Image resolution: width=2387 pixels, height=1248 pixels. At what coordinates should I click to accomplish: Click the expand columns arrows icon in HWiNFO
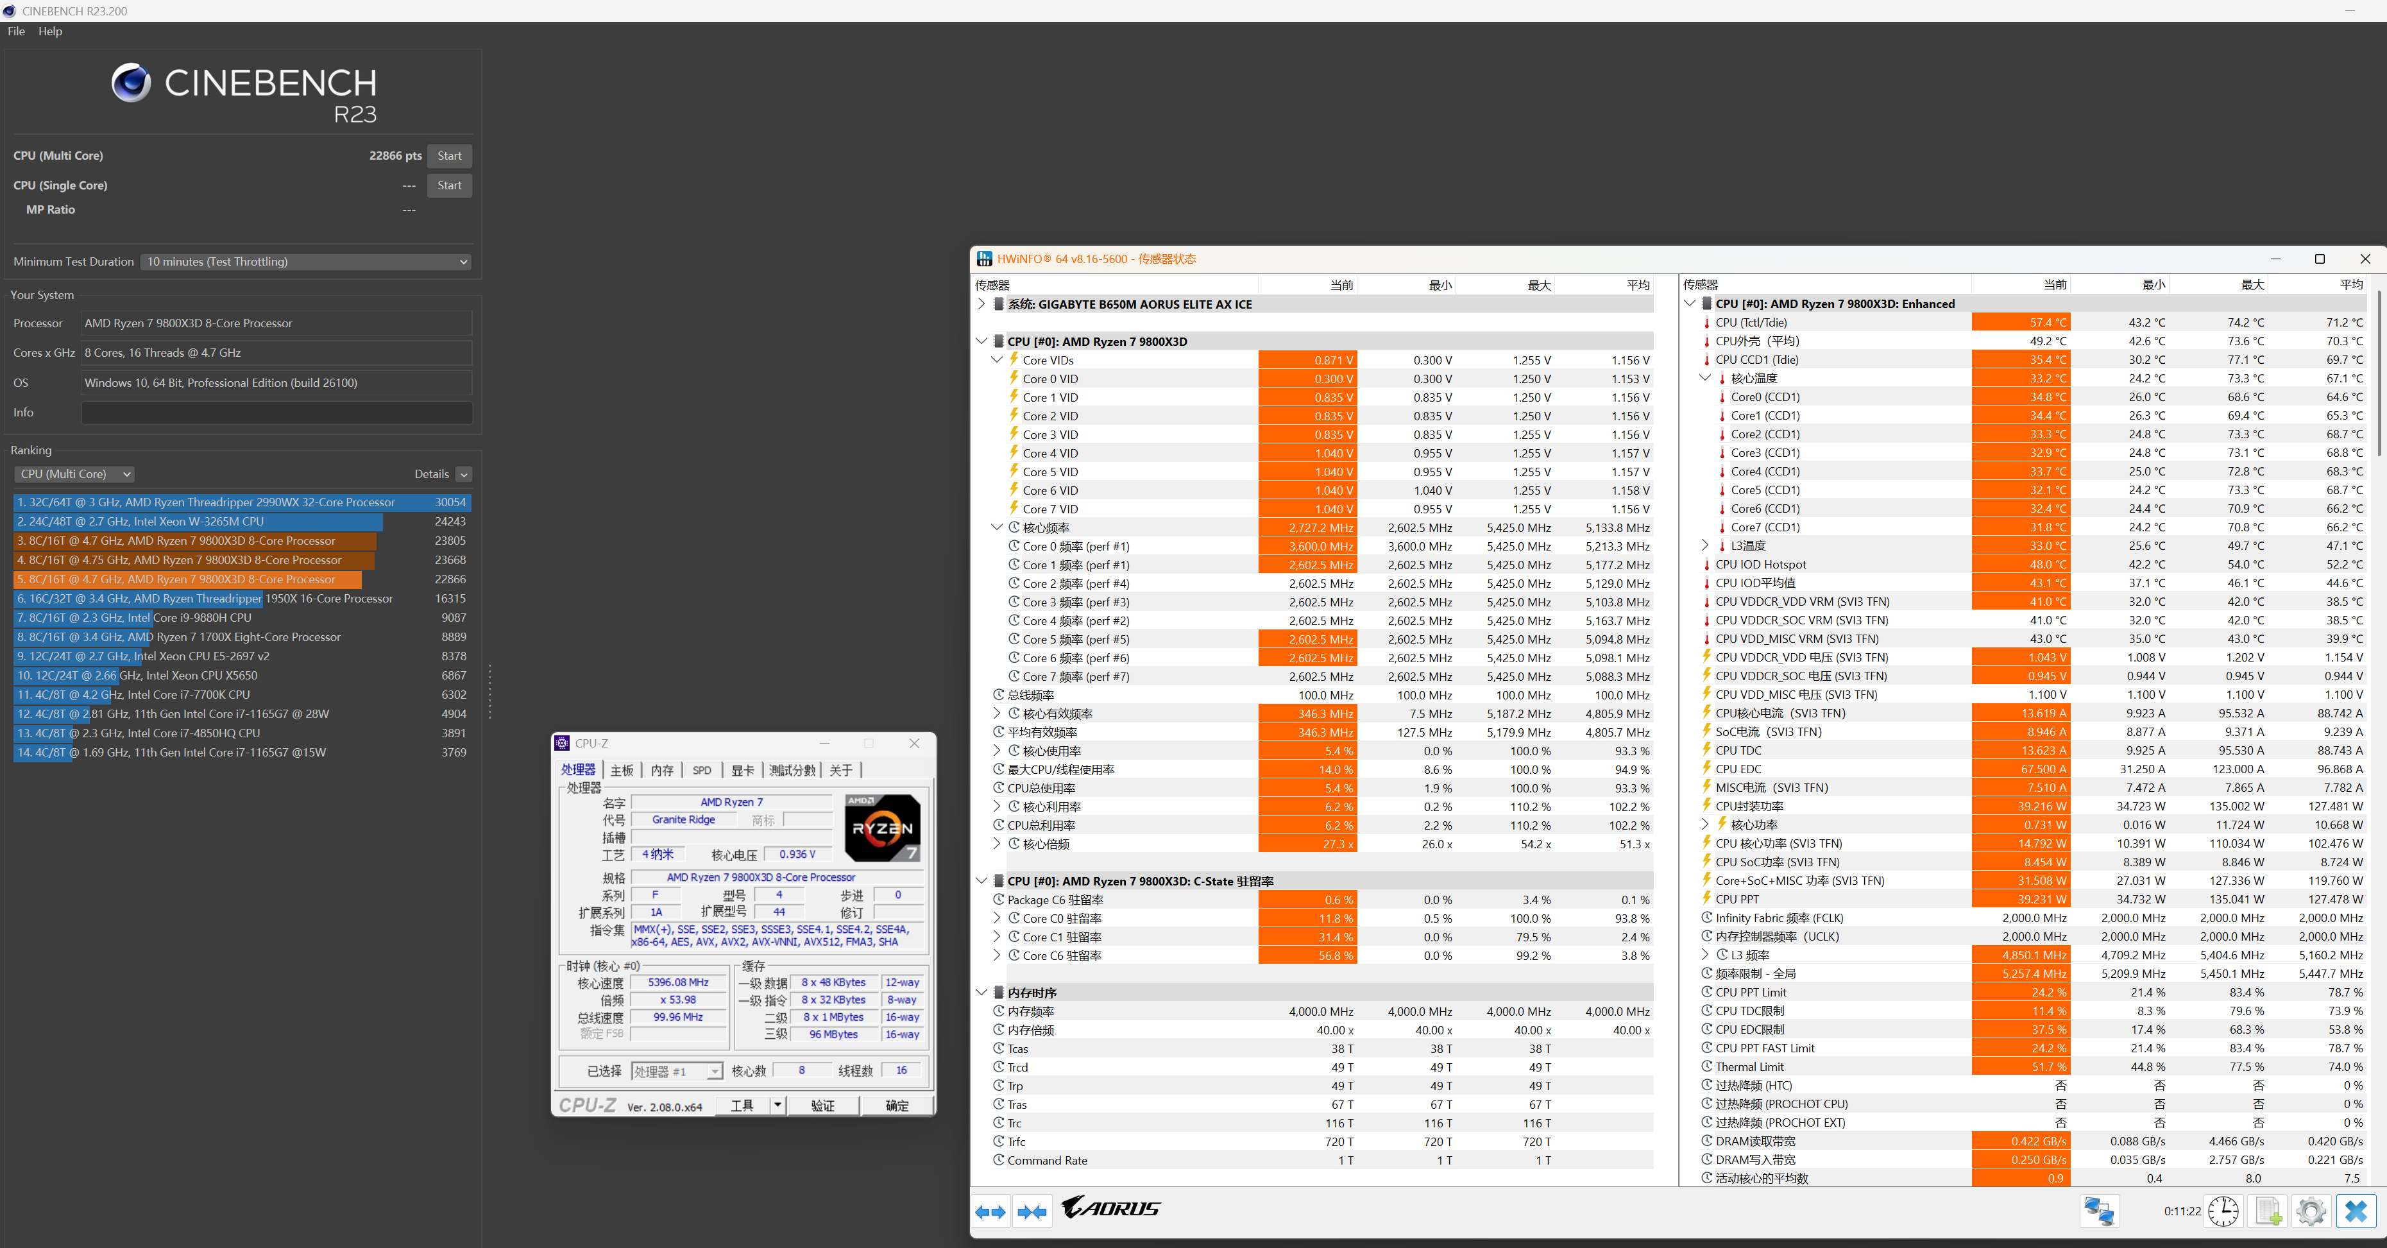[x=990, y=1212]
